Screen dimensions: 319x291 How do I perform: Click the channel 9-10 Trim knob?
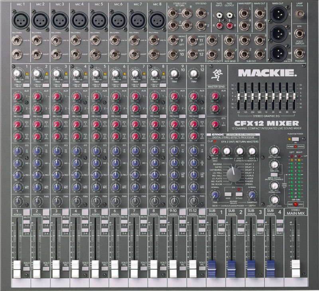[174, 73]
